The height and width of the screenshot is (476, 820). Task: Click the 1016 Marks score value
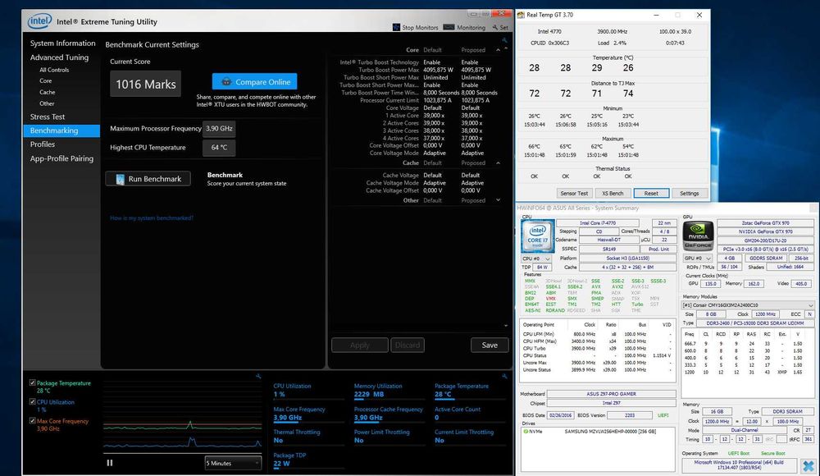tap(145, 84)
